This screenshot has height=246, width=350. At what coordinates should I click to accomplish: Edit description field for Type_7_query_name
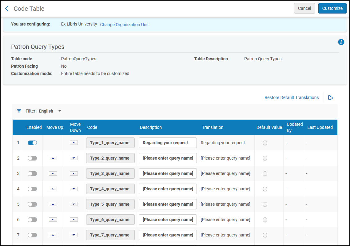pos(168,235)
